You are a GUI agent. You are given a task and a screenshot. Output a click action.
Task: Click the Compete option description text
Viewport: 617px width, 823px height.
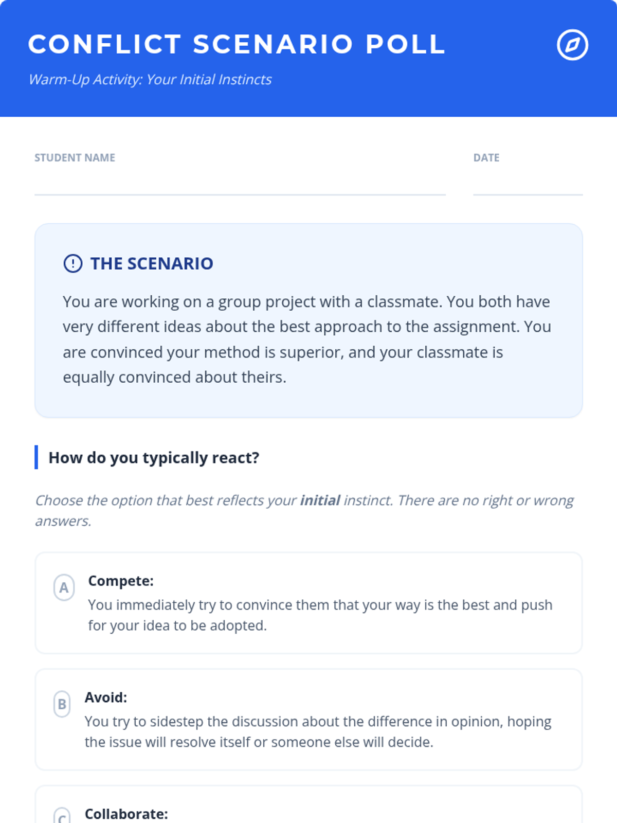click(x=320, y=615)
